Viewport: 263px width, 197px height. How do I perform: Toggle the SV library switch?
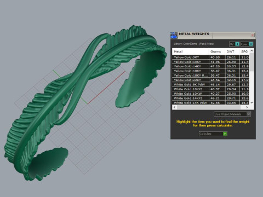tap(235, 44)
